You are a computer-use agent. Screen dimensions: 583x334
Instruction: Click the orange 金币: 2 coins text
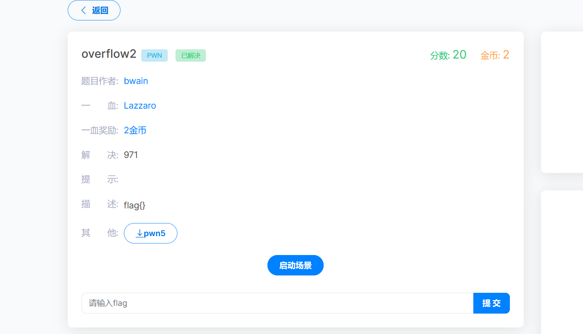click(x=494, y=55)
